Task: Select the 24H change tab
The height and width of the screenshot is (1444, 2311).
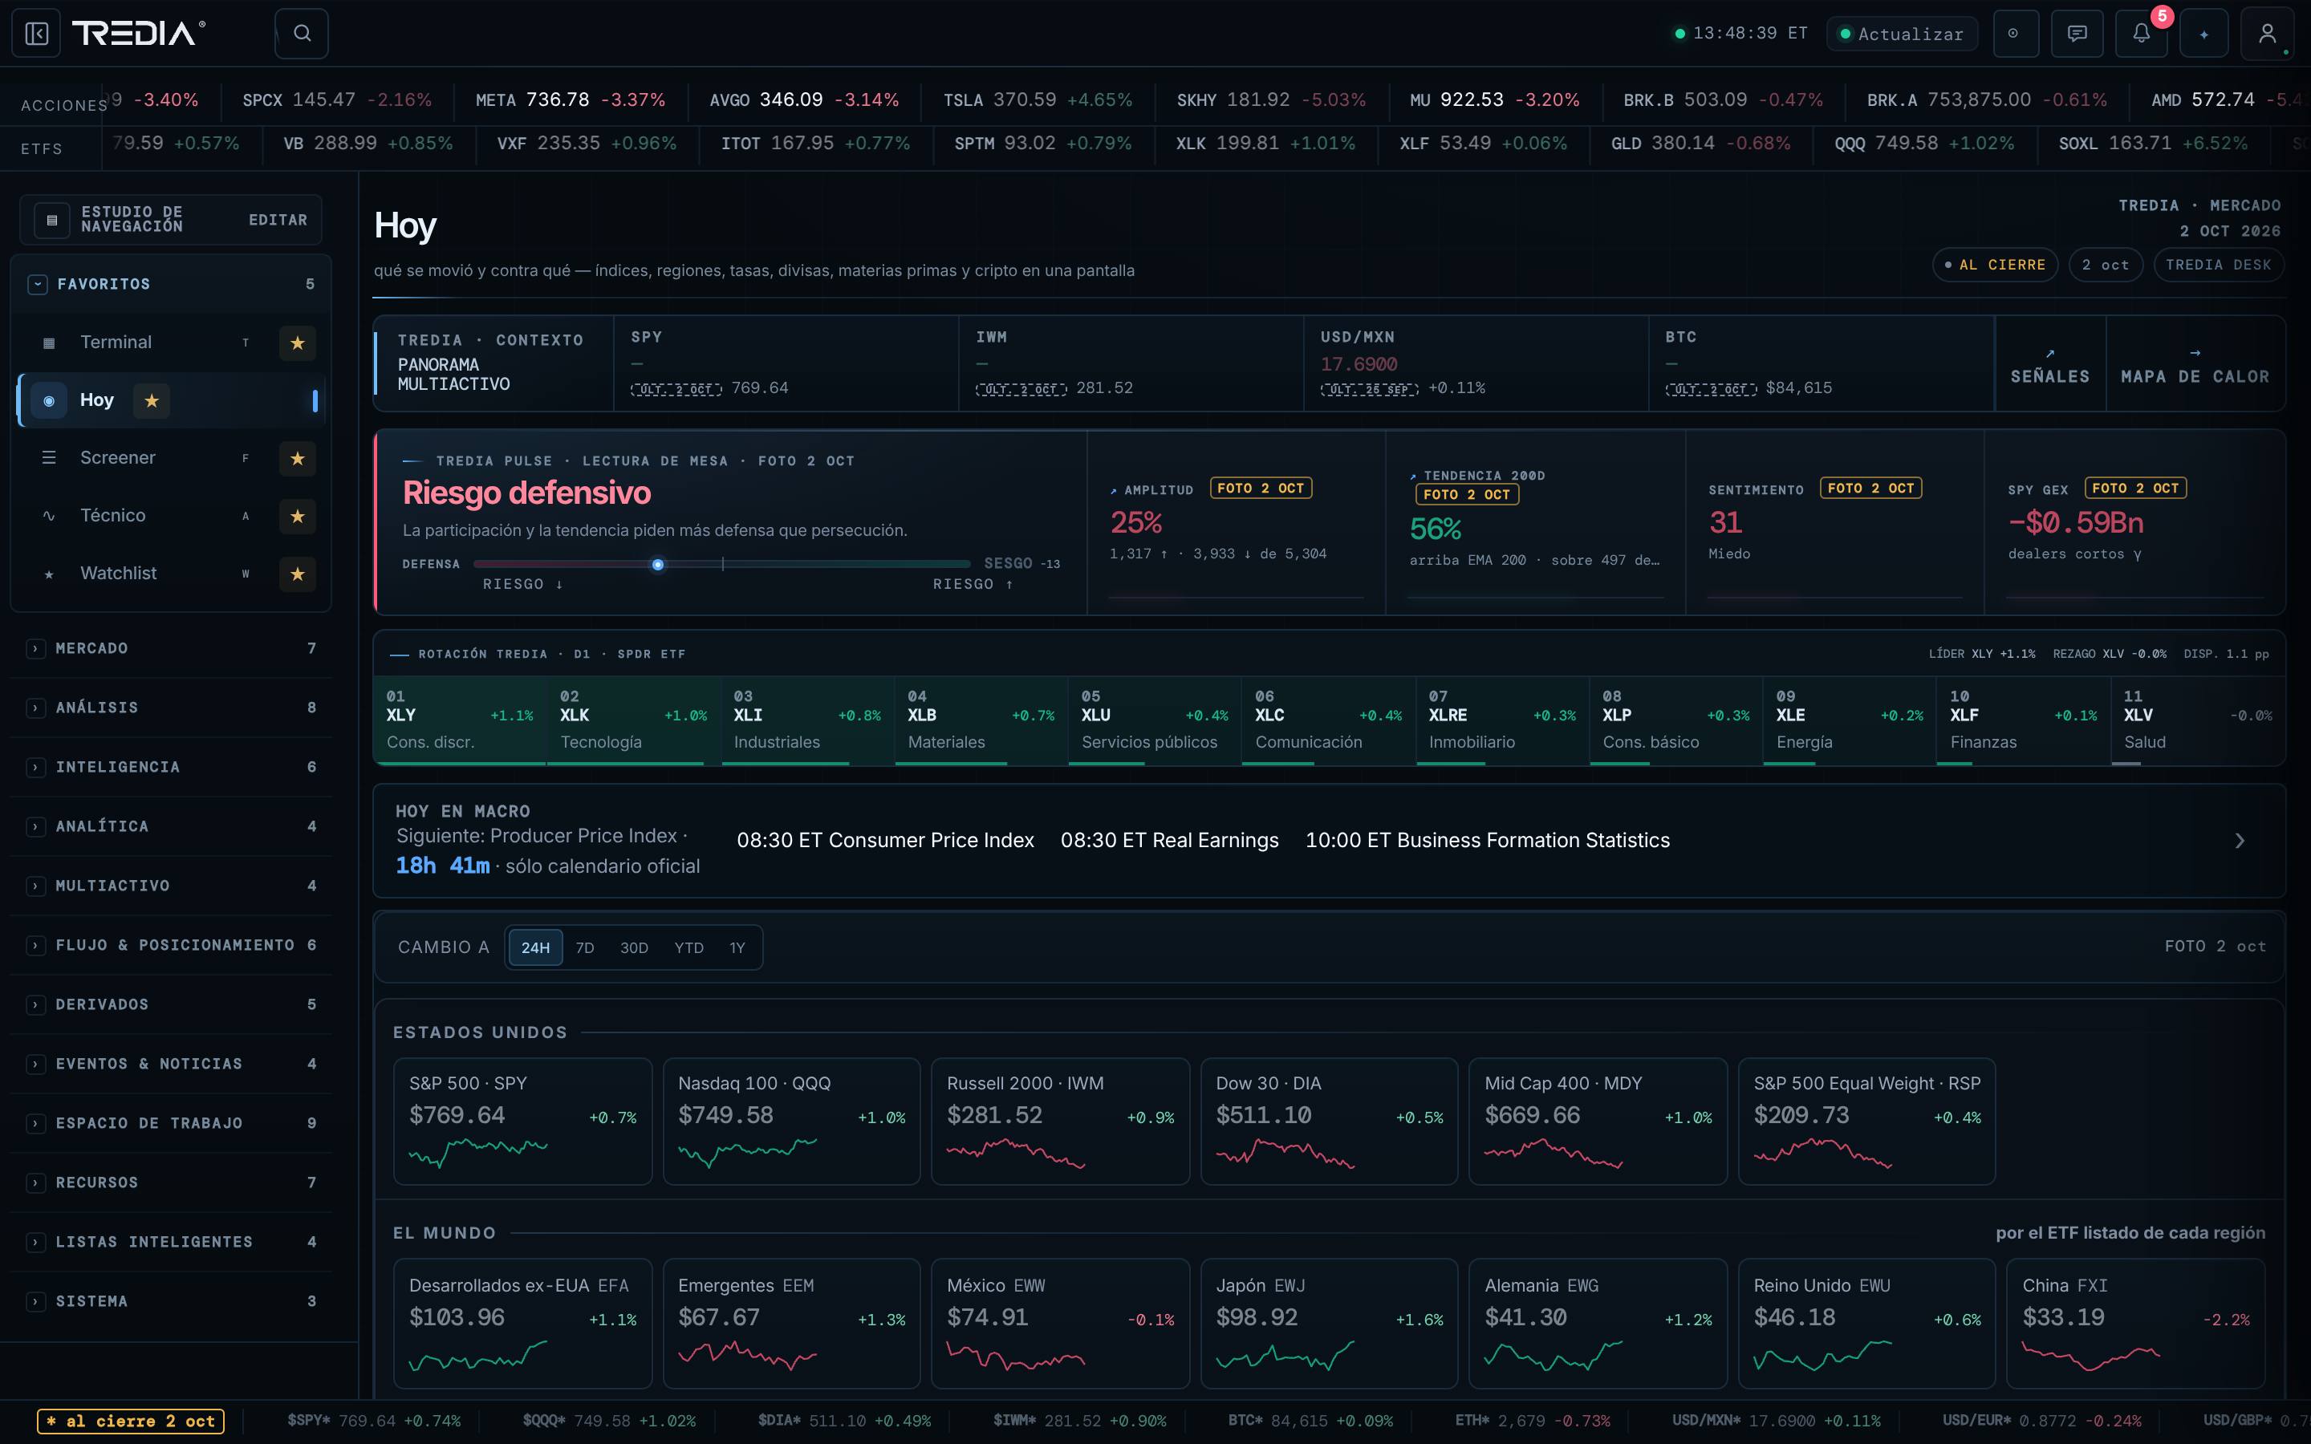Action: click(534, 947)
